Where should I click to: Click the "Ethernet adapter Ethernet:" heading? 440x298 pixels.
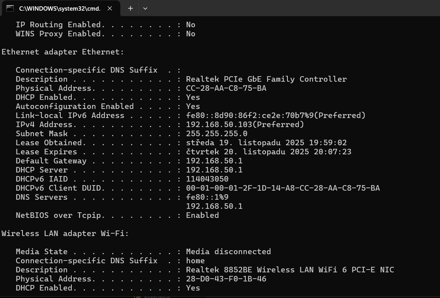pyautogui.click(x=63, y=52)
